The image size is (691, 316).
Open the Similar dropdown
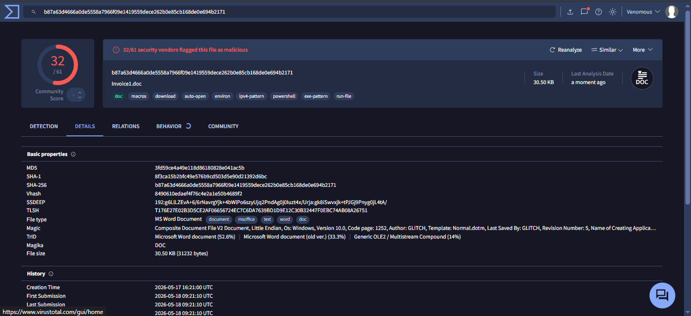point(607,50)
